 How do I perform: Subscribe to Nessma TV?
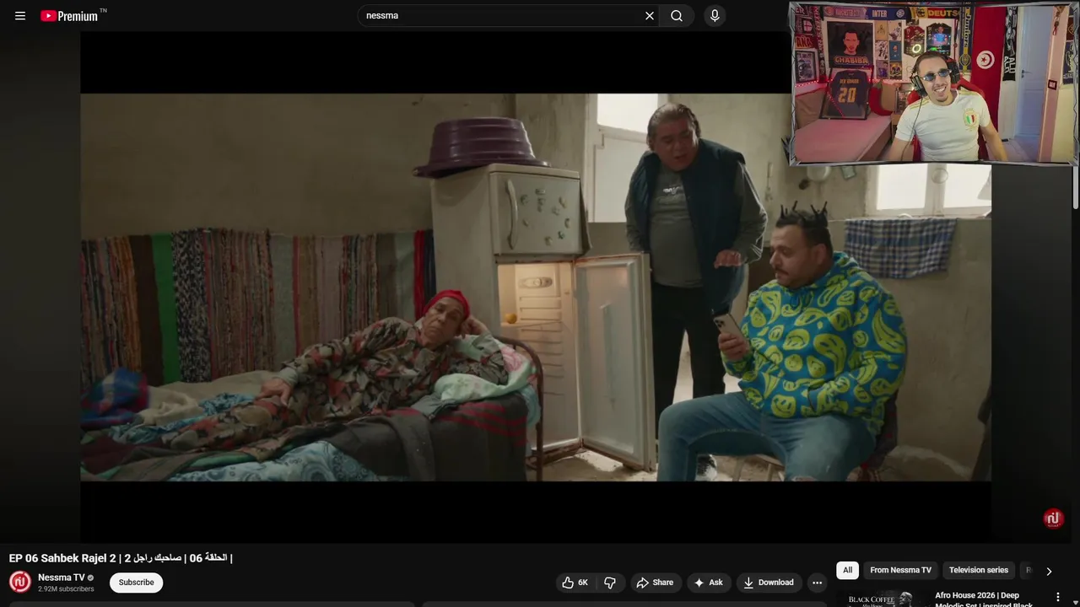[136, 583]
